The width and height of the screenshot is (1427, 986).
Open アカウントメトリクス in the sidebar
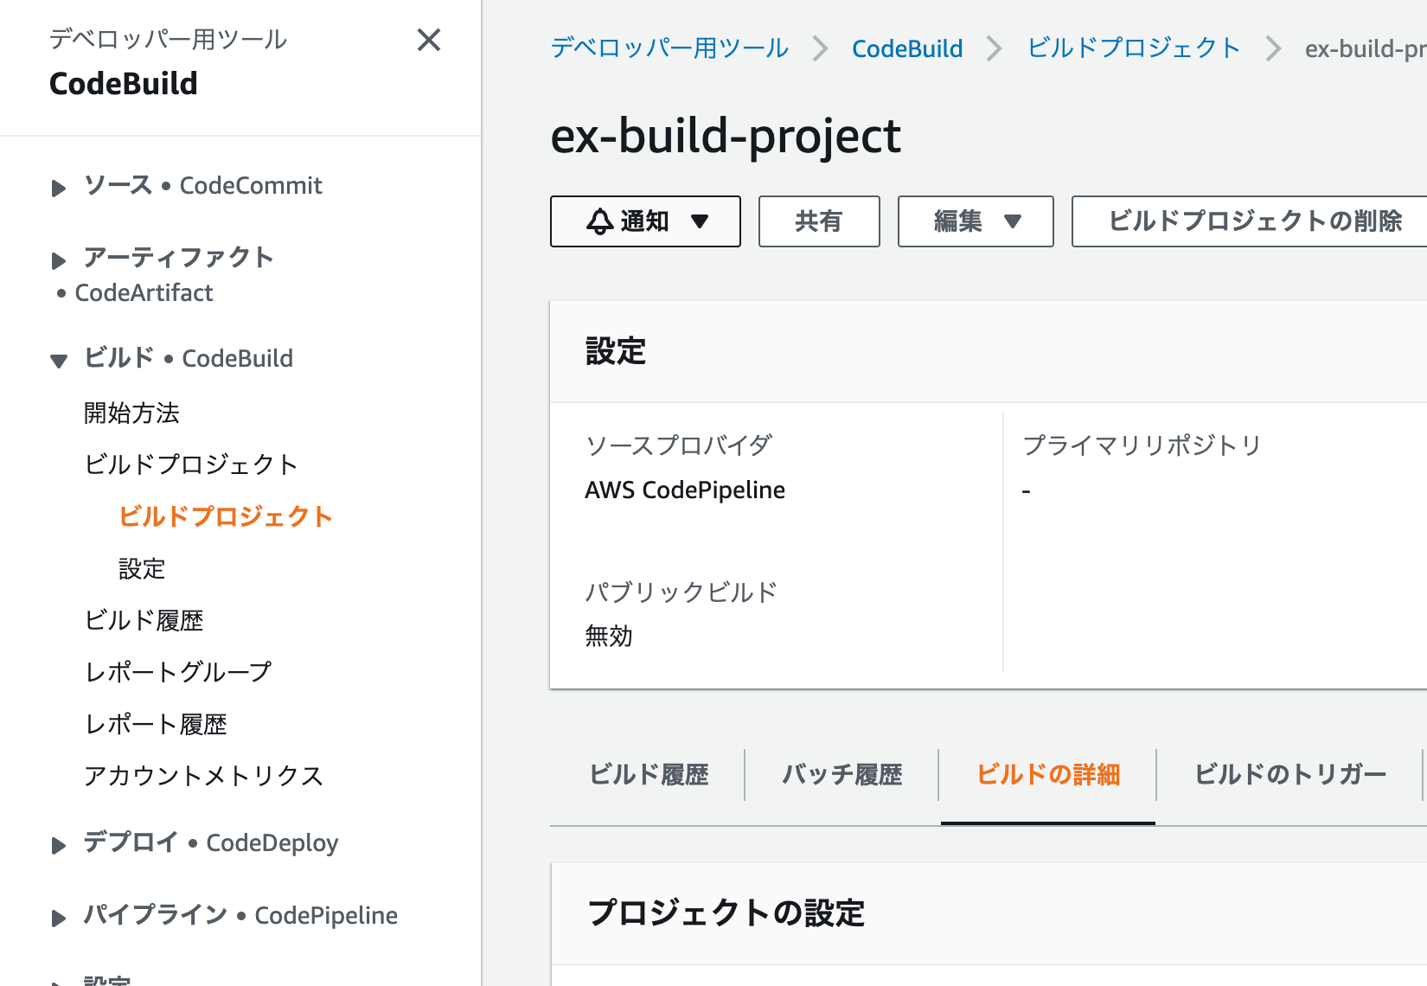pos(203,776)
